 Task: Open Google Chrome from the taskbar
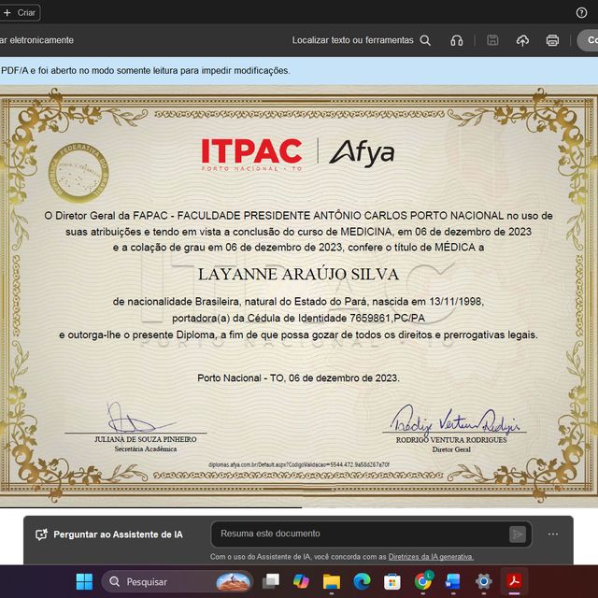click(x=422, y=581)
